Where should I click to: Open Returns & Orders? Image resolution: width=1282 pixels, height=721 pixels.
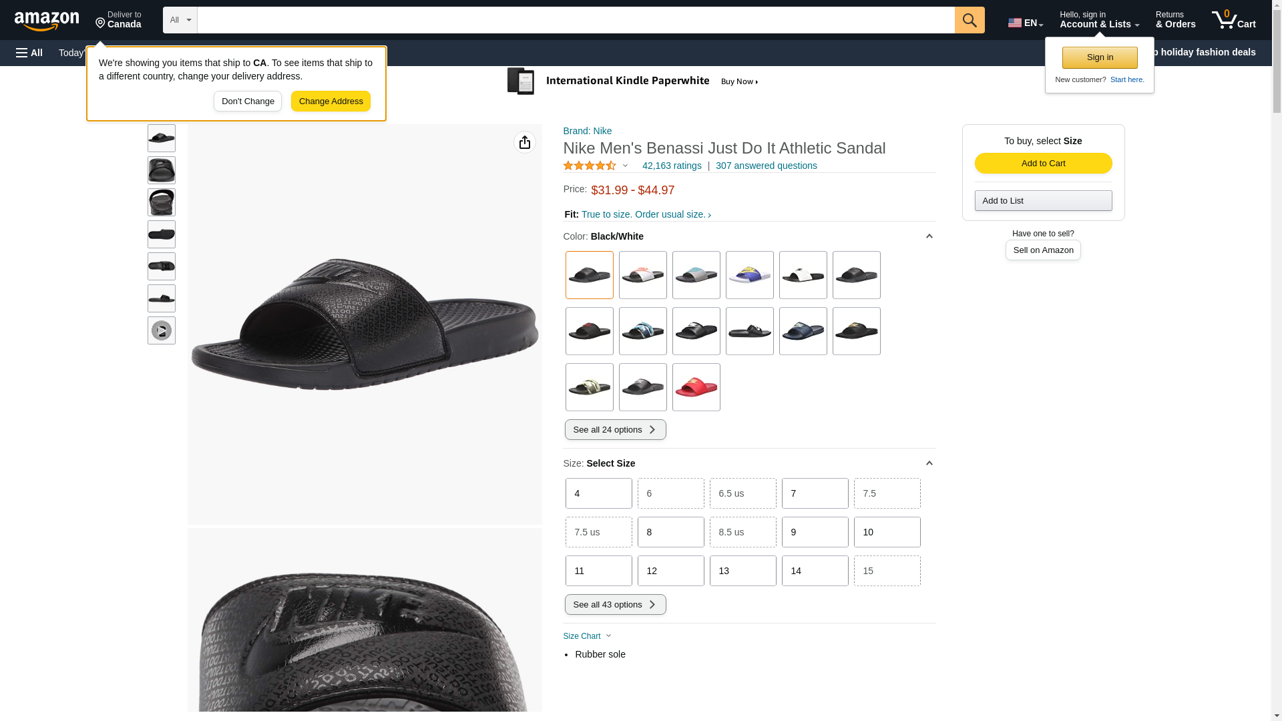(x=1175, y=20)
